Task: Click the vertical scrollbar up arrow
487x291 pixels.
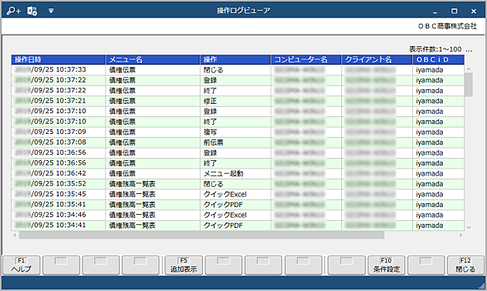Action: pos(468,69)
